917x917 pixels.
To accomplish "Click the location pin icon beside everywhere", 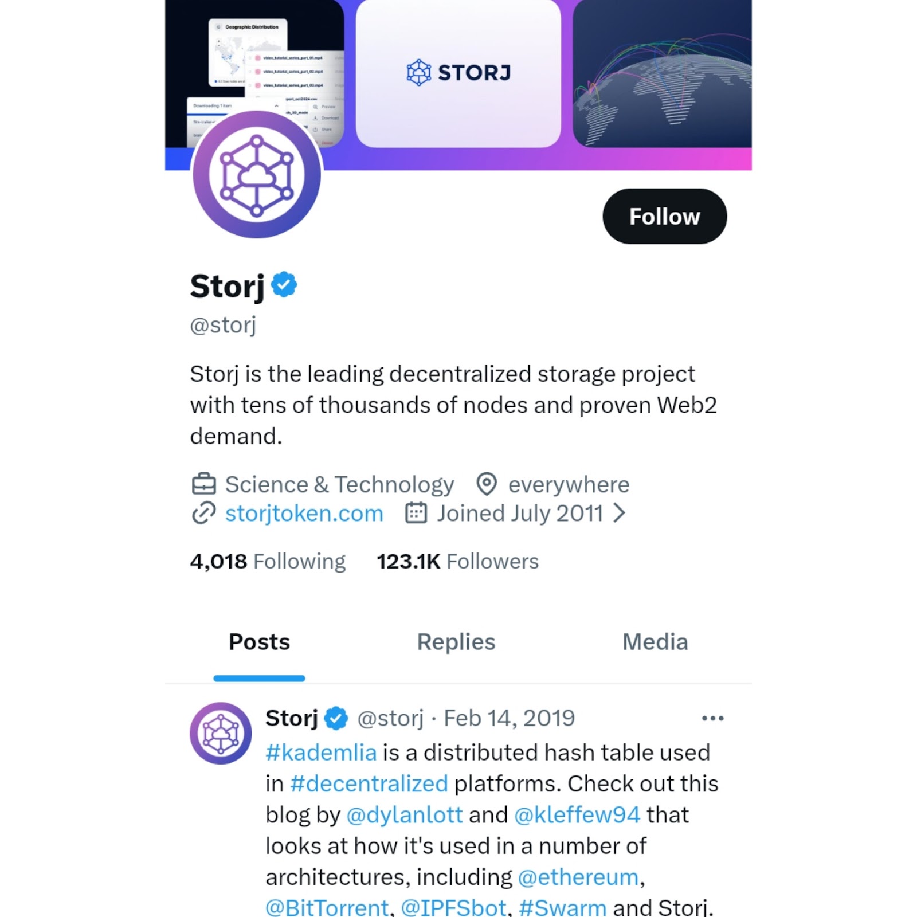I will pos(487,484).
